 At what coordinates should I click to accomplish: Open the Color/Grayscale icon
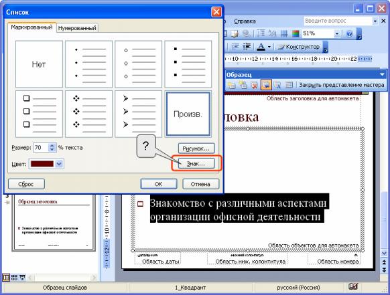[x=296, y=33]
